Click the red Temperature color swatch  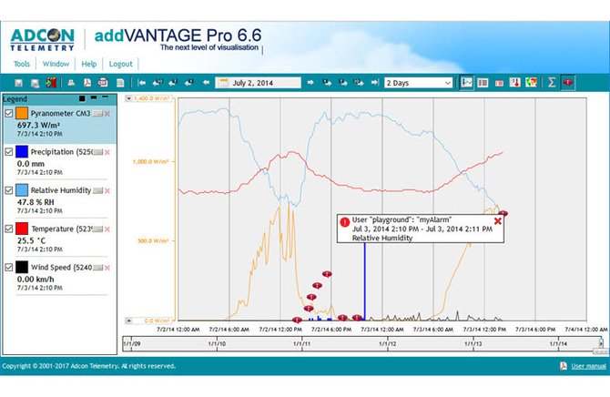22,229
